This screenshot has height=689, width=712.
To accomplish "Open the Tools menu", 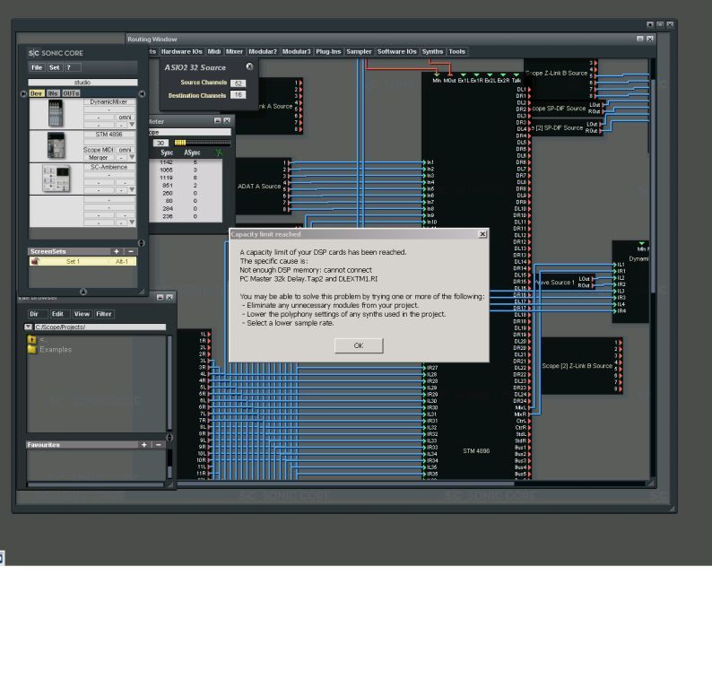I will click(456, 51).
